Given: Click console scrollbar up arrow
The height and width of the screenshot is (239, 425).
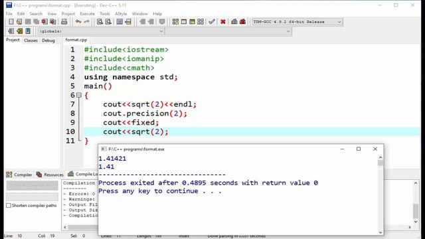Looking at the screenshot, I should [x=381, y=157].
